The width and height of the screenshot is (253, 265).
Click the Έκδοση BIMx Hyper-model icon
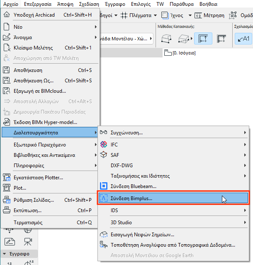pyautogui.click(x=7, y=122)
